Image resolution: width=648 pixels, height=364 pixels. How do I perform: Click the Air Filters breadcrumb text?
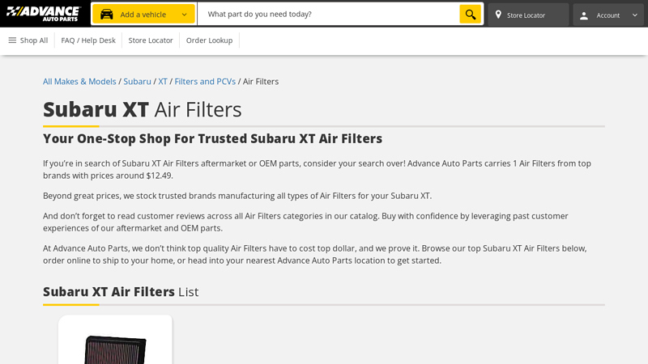pyautogui.click(x=261, y=82)
